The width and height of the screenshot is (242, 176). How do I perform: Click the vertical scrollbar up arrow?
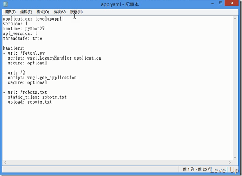(x=235, y=19)
